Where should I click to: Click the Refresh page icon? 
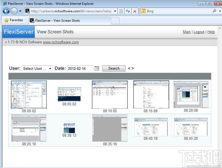128,11
